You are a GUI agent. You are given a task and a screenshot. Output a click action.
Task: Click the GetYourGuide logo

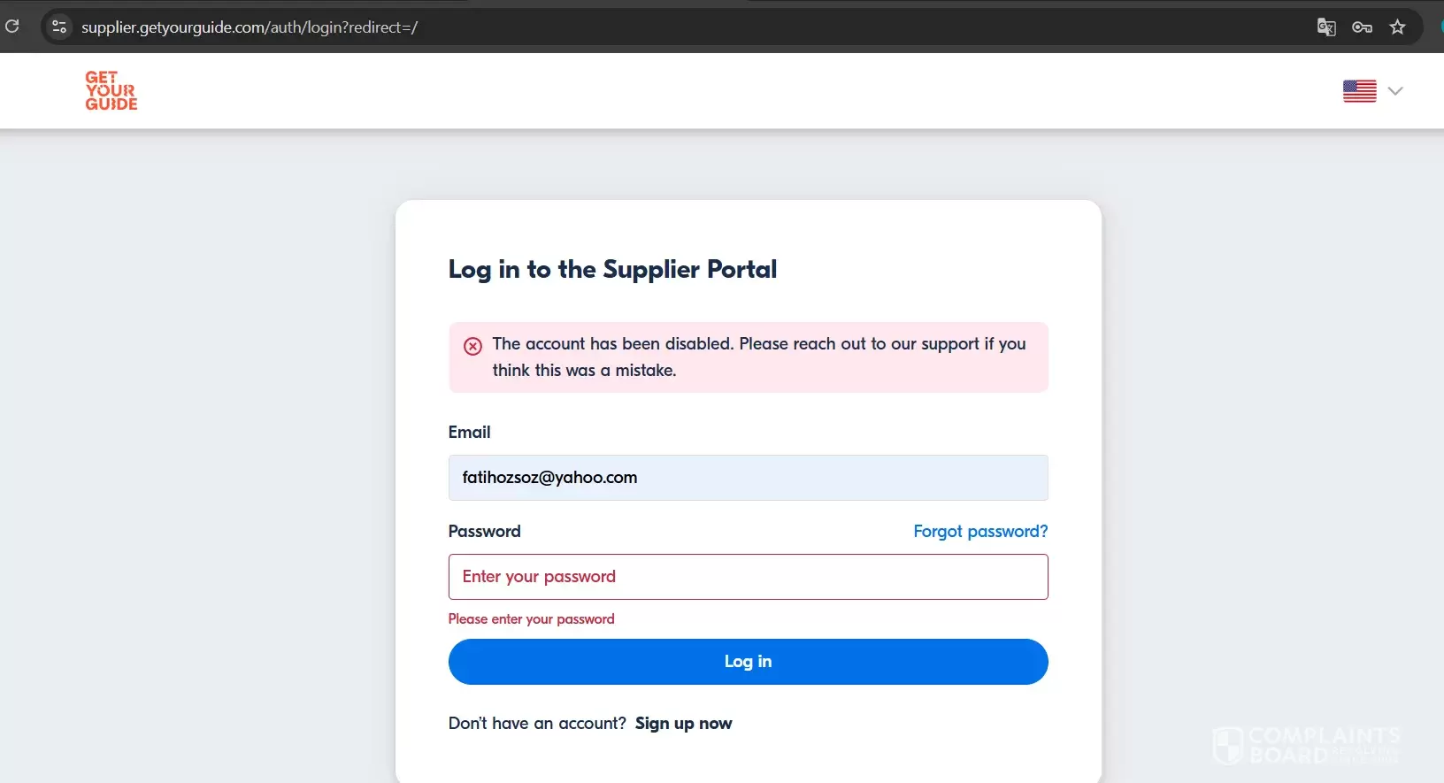point(111,90)
